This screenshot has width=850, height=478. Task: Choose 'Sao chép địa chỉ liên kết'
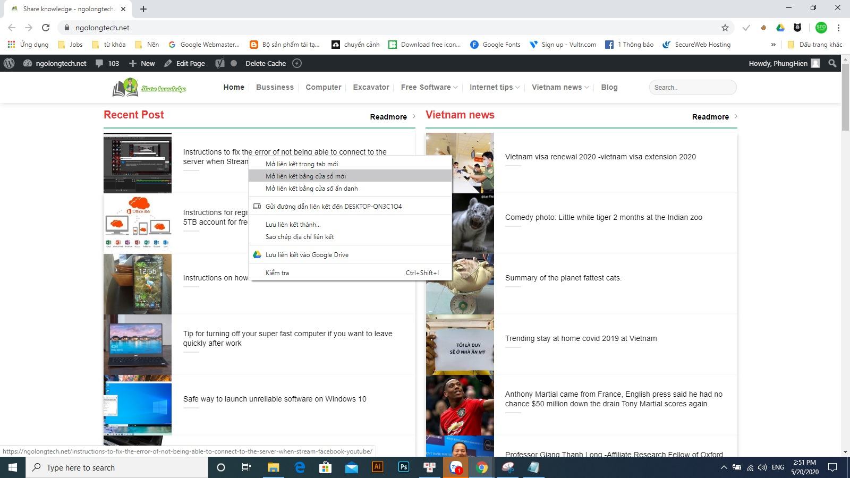click(x=300, y=237)
